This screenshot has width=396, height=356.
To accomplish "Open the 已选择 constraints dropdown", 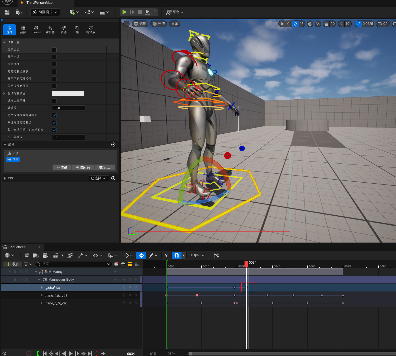I will [99, 178].
